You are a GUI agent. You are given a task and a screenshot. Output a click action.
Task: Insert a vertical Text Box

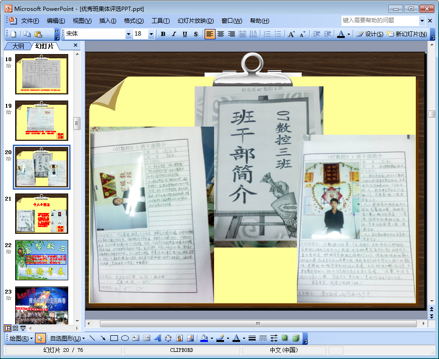146,338
